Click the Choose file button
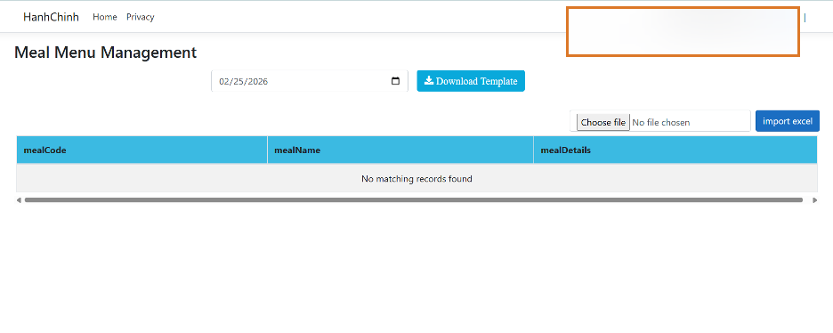This screenshot has width=833, height=333. pyautogui.click(x=603, y=122)
